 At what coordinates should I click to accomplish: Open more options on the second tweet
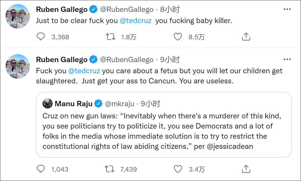tap(287, 60)
